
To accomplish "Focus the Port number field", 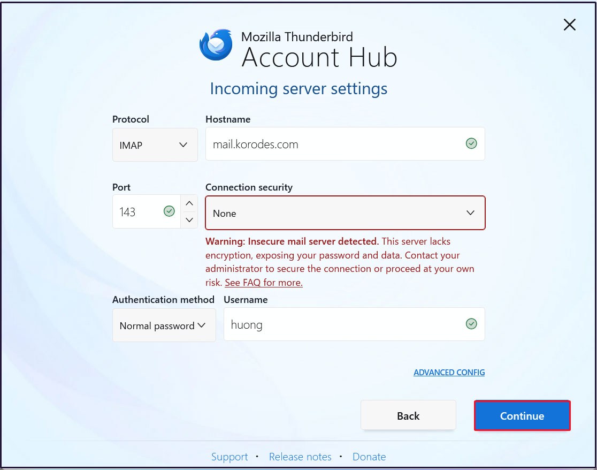I will [x=146, y=212].
